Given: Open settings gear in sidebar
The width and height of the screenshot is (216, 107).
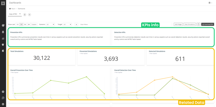Looking at the screenshot, I should tap(3, 92).
